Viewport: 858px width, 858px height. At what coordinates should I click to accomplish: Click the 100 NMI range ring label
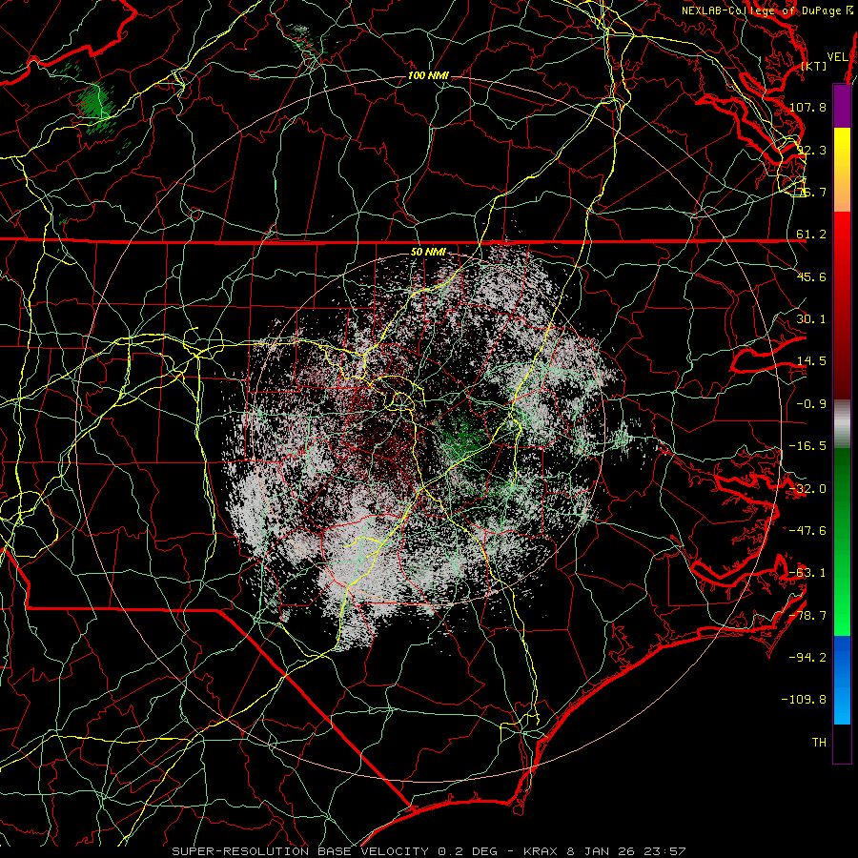(428, 75)
